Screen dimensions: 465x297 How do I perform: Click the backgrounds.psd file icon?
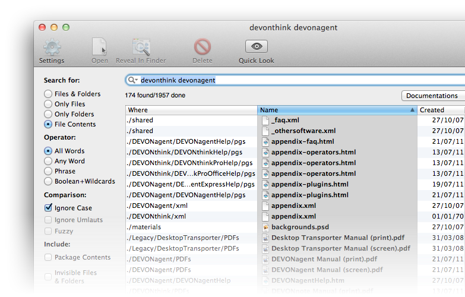tap(265, 227)
